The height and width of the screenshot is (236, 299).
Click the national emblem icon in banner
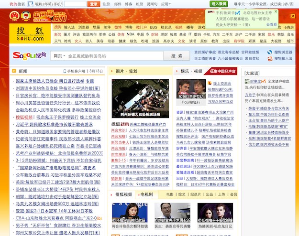pos(14,16)
